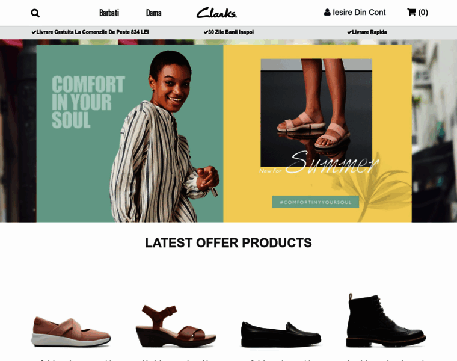457x361 pixels.
Task: Click the checkmark beside 30 Zile Banii Inapoi
Action: [x=206, y=32]
